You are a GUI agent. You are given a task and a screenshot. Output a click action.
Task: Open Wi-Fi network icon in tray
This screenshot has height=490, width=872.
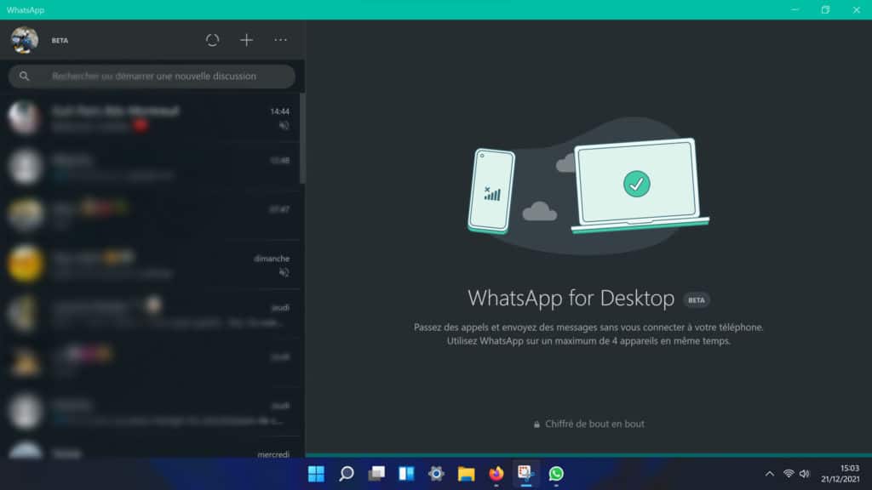[x=789, y=474]
